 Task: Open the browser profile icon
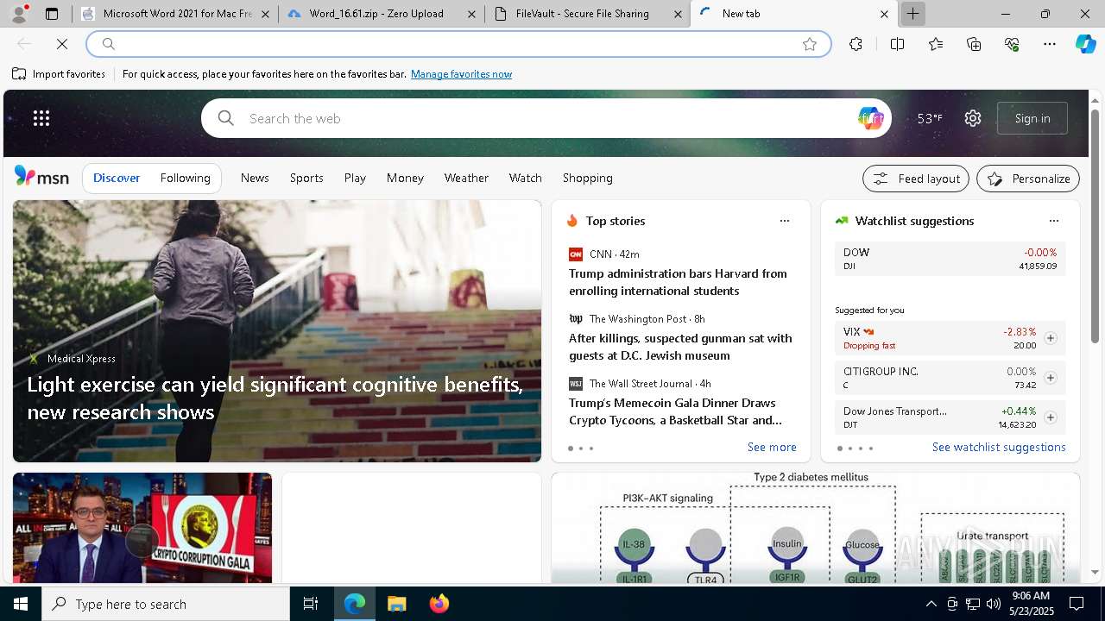point(20,14)
